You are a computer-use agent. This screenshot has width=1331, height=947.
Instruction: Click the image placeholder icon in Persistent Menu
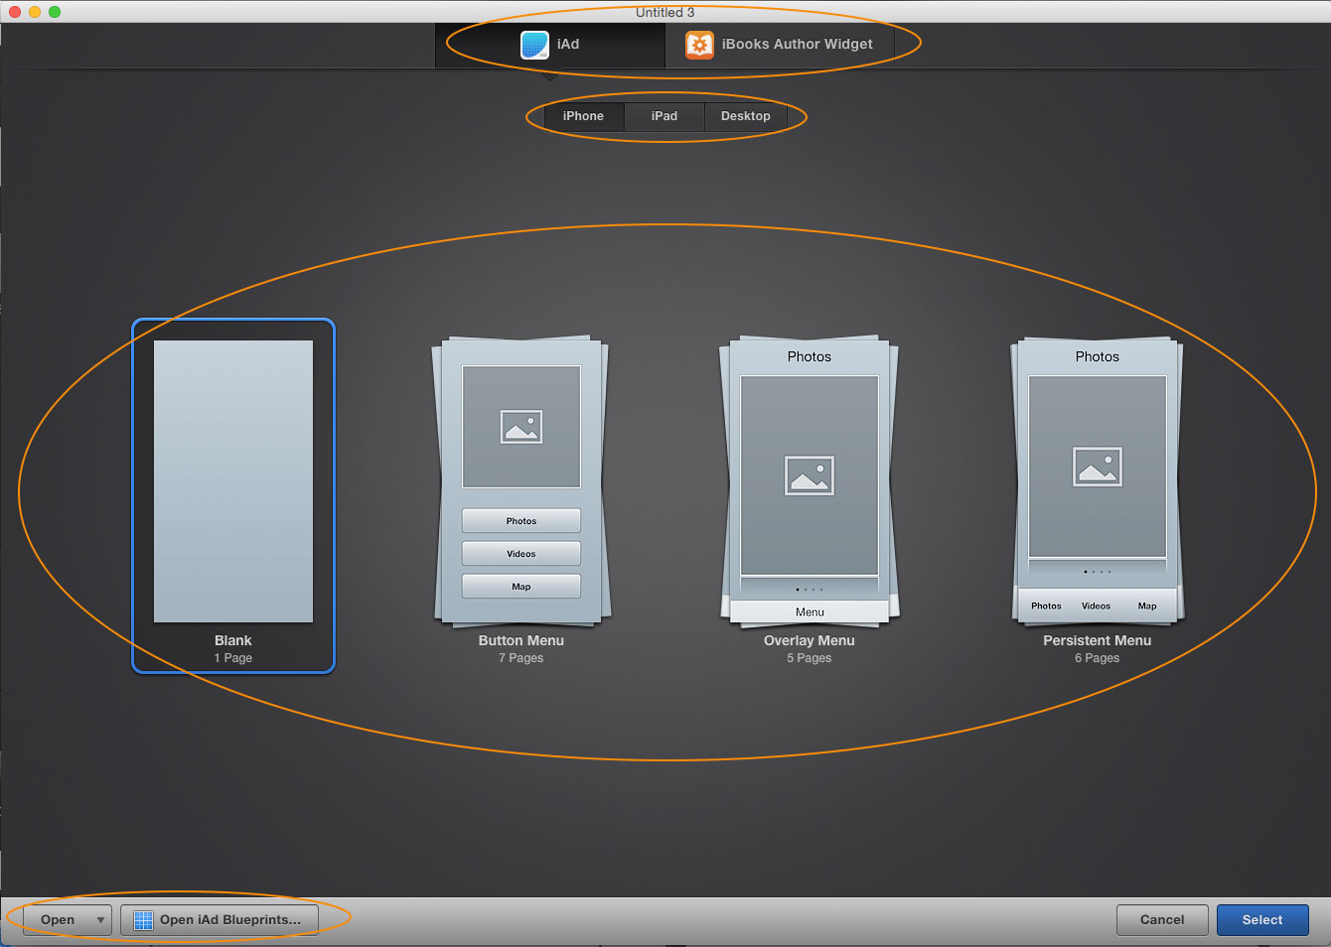click(x=1098, y=466)
